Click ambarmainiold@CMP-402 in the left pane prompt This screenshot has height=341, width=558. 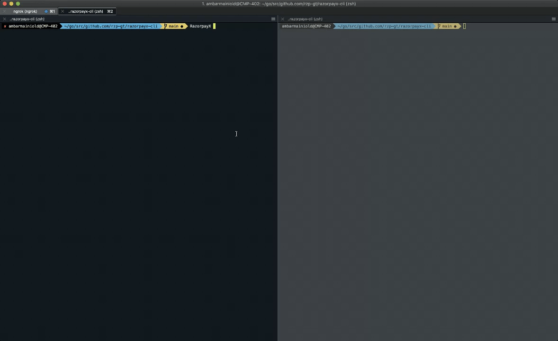click(33, 26)
